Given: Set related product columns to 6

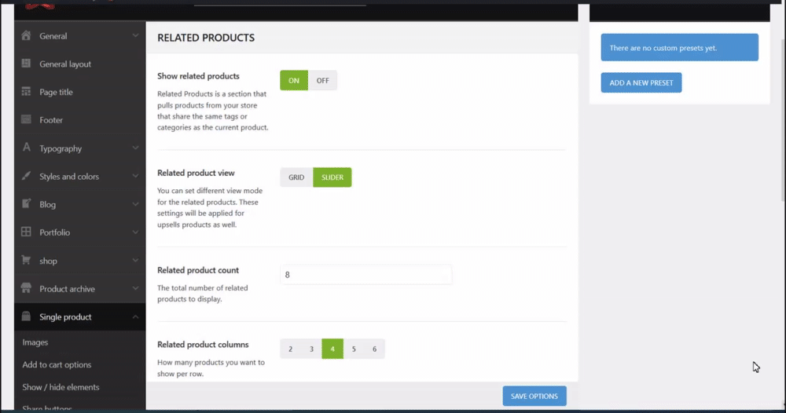Looking at the screenshot, I should click(x=374, y=349).
